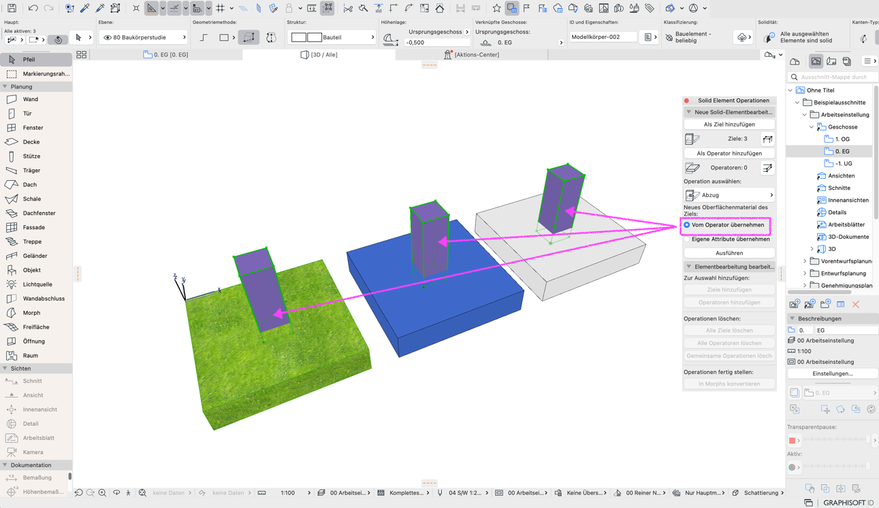Select the Lichtquelle tool

point(36,284)
